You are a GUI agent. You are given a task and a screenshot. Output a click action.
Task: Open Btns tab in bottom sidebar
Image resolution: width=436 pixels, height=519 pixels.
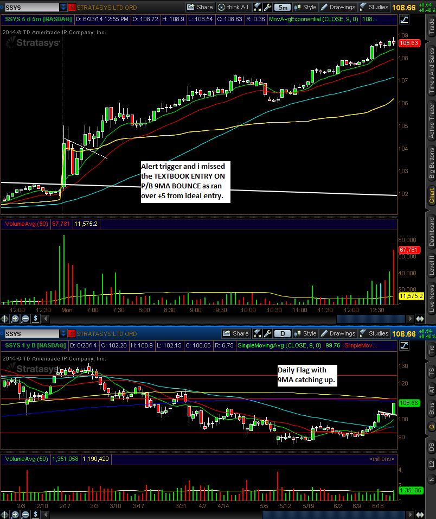tap(431, 409)
